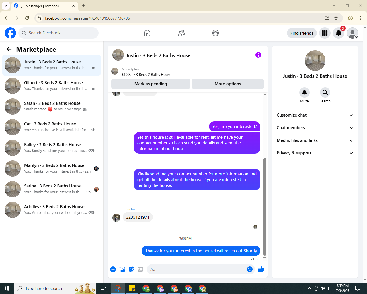Image resolution: width=367 pixels, height=294 pixels.
Task: Open Sticky Notes from the taskbar
Action: click(x=132, y=288)
